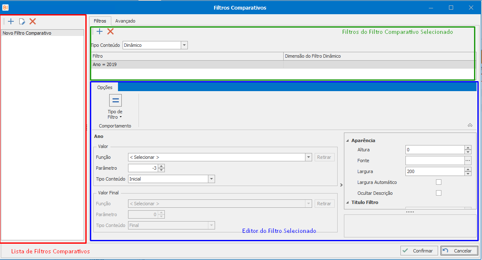Increase the Parâmetro value with up arrow
The image size is (482, 260).
click(x=162, y=166)
